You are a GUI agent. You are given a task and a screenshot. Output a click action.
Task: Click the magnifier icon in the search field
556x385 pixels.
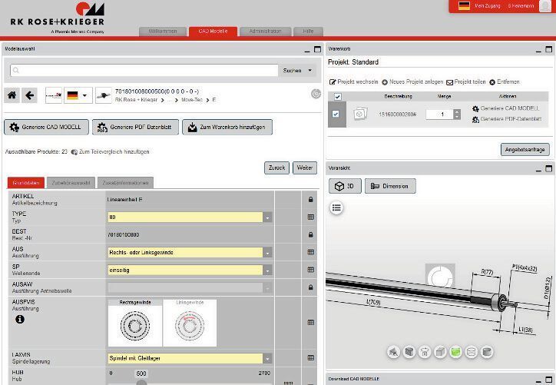(x=15, y=70)
